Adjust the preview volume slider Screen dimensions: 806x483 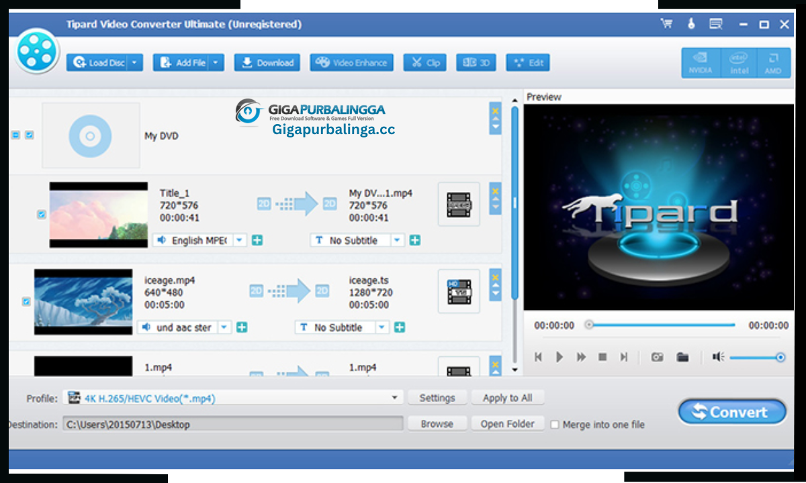[x=757, y=358]
